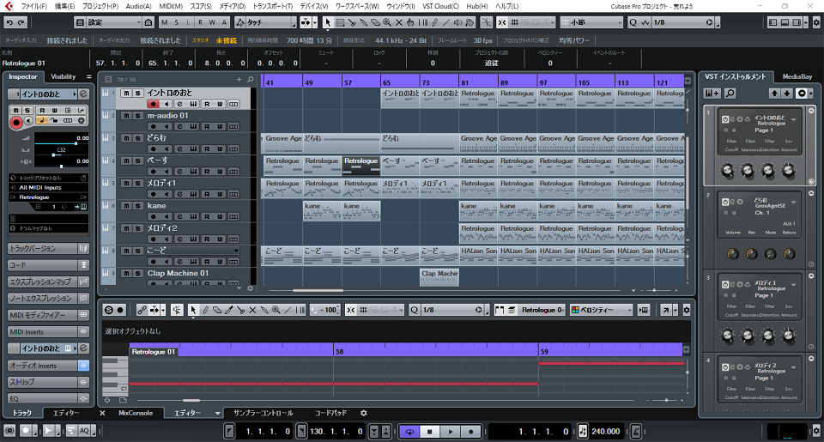Switch to the MixConsole tab in lower zone

136,413
